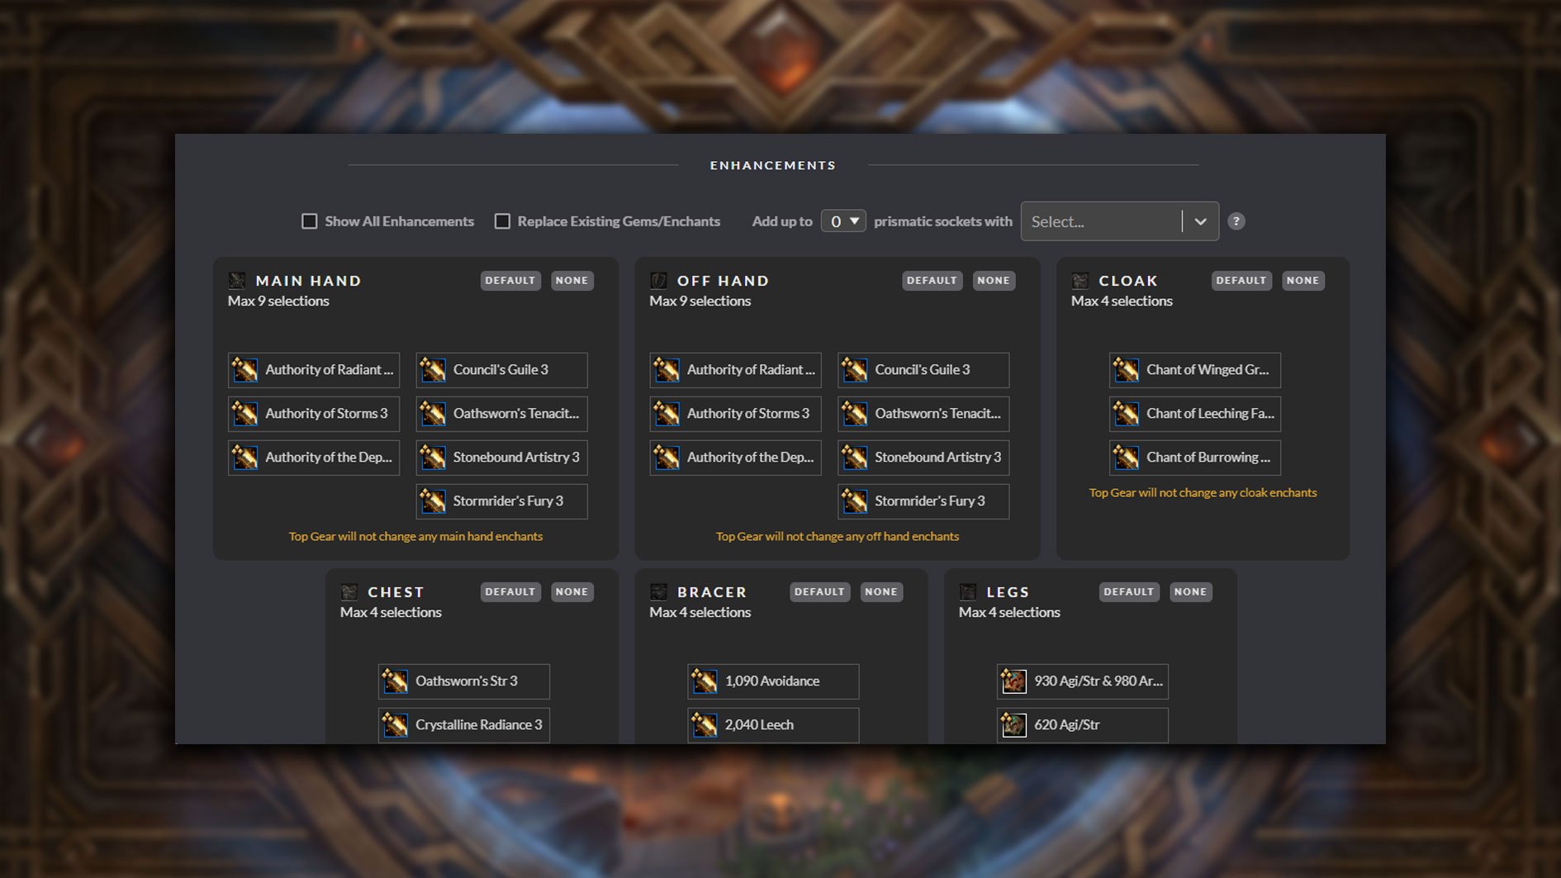The height and width of the screenshot is (878, 1561).
Task: Select 2,040 Leech bracer enchant icon
Action: tap(705, 725)
